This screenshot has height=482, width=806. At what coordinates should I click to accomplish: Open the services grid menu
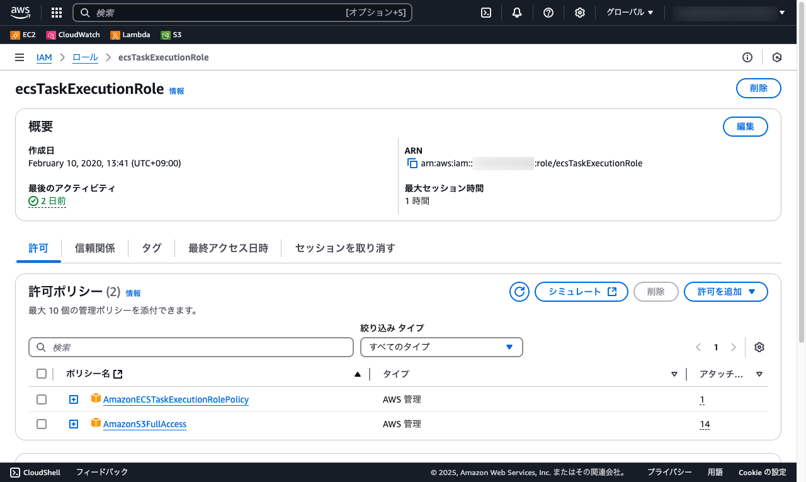57,13
